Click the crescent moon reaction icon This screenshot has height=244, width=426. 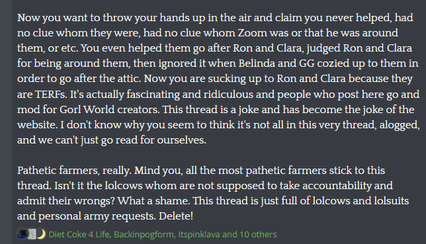[x=41, y=234]
